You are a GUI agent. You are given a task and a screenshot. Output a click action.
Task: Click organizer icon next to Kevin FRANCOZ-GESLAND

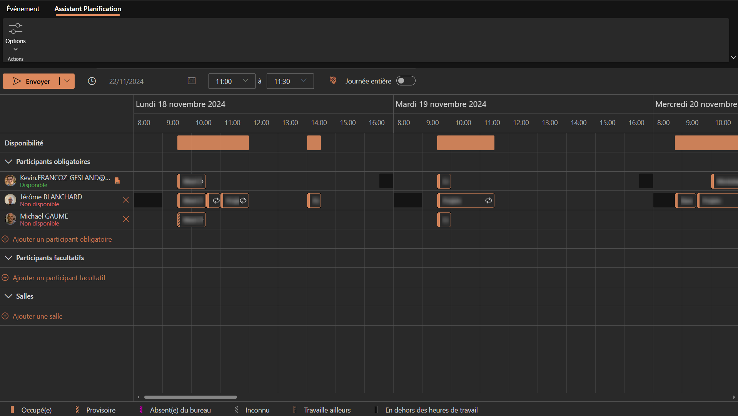click(117, 180)
